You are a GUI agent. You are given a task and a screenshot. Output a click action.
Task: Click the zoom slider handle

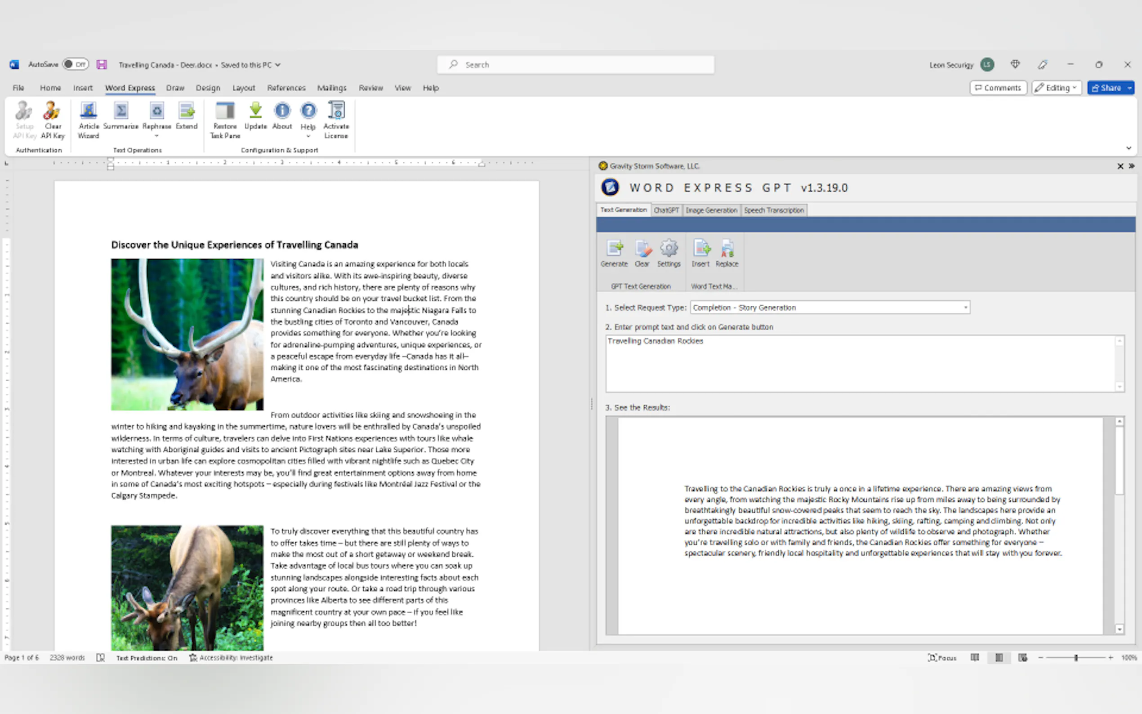[x=1076, y=657]
